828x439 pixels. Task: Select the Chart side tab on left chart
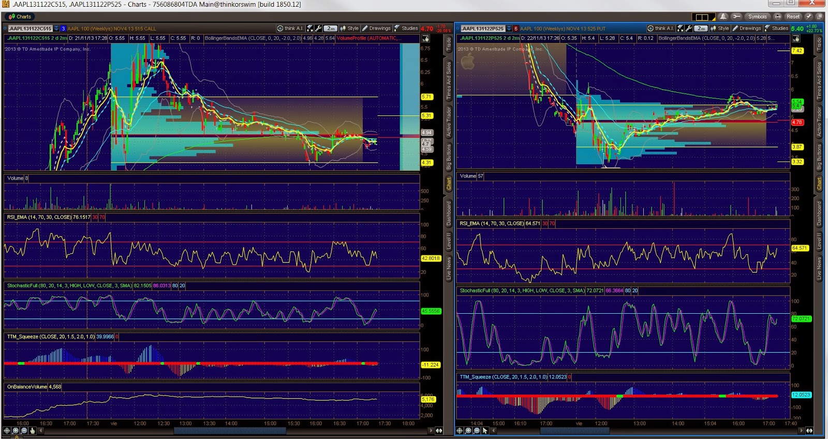(449, 183)
